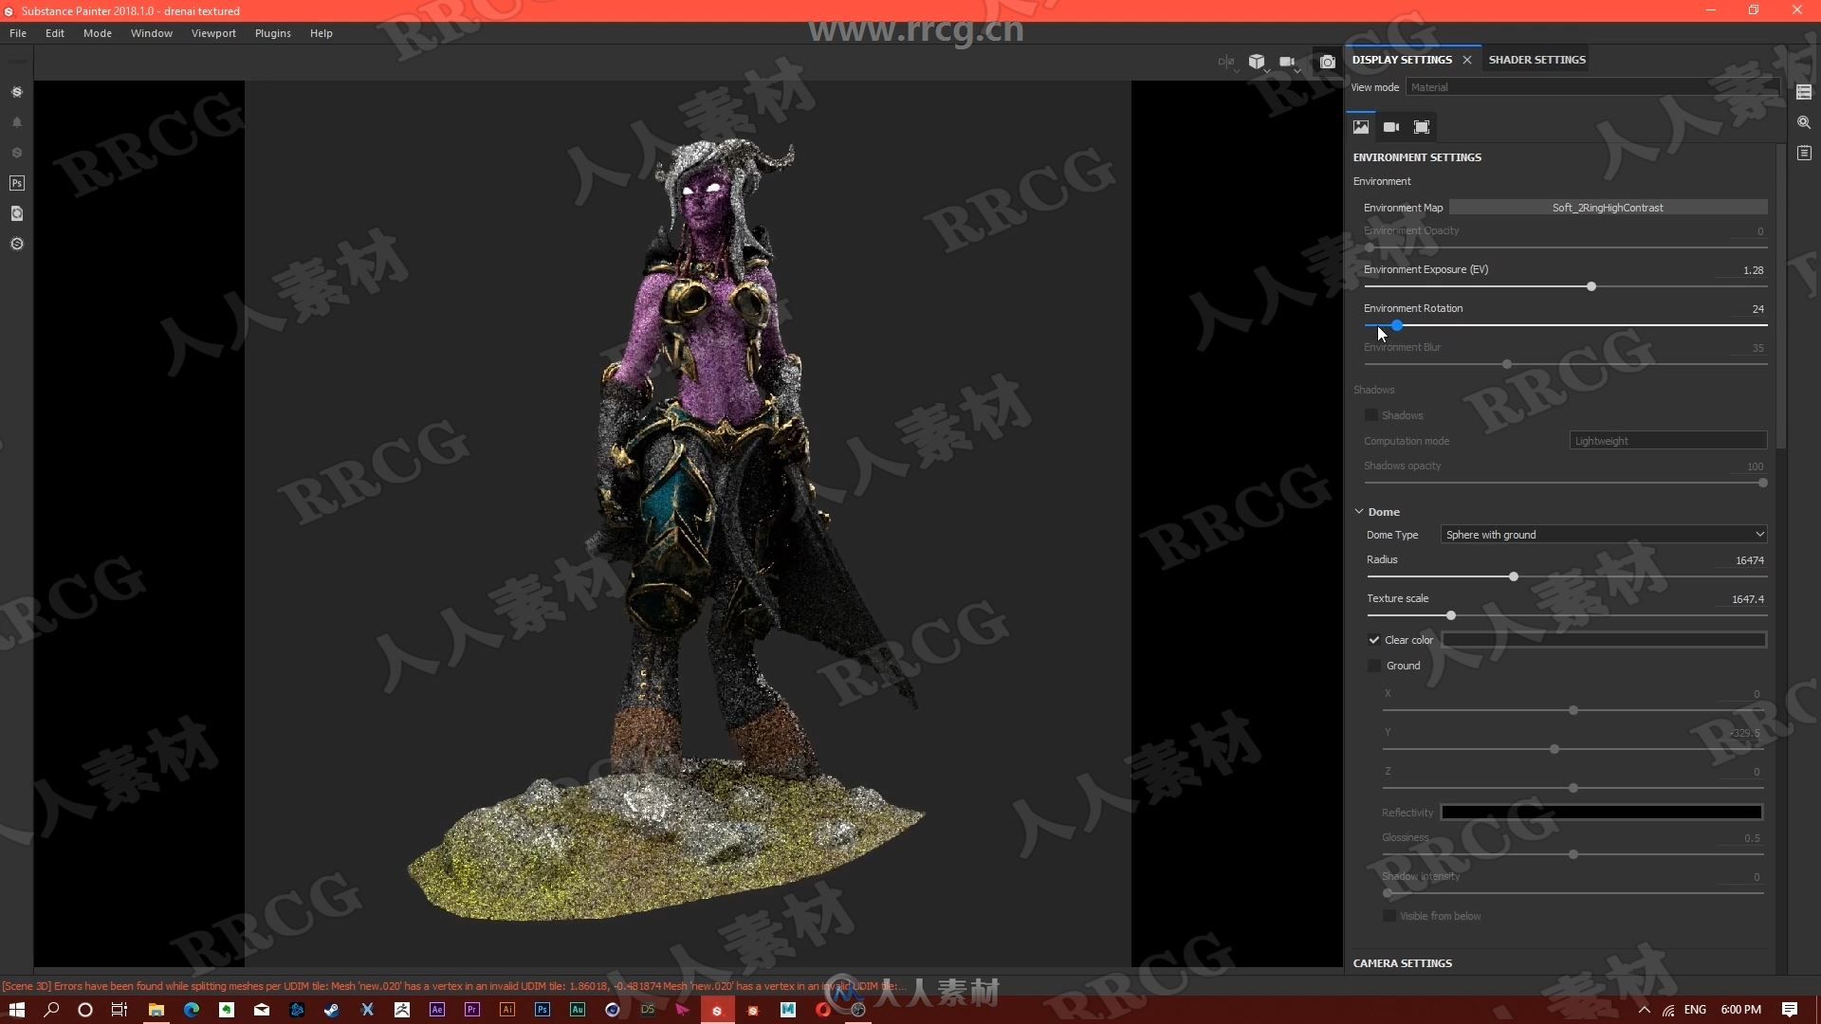This screenshot has width=1821, height=1024.
Task: Click the Windows Start button
Action: point(17,1010)
